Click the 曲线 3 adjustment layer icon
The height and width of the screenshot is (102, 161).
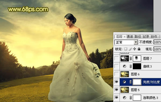125,66
